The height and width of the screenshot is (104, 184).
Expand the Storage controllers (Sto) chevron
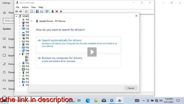[20, 79]
